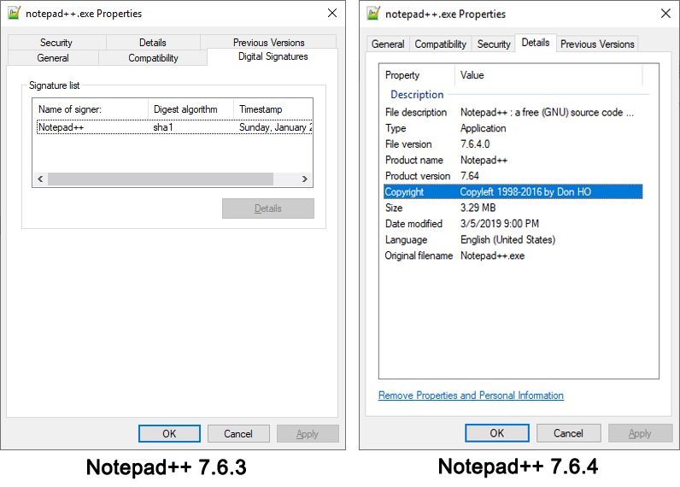Open General tab in right properties window
This screenshot has height=487, width=680.
[x=388, y=44]
